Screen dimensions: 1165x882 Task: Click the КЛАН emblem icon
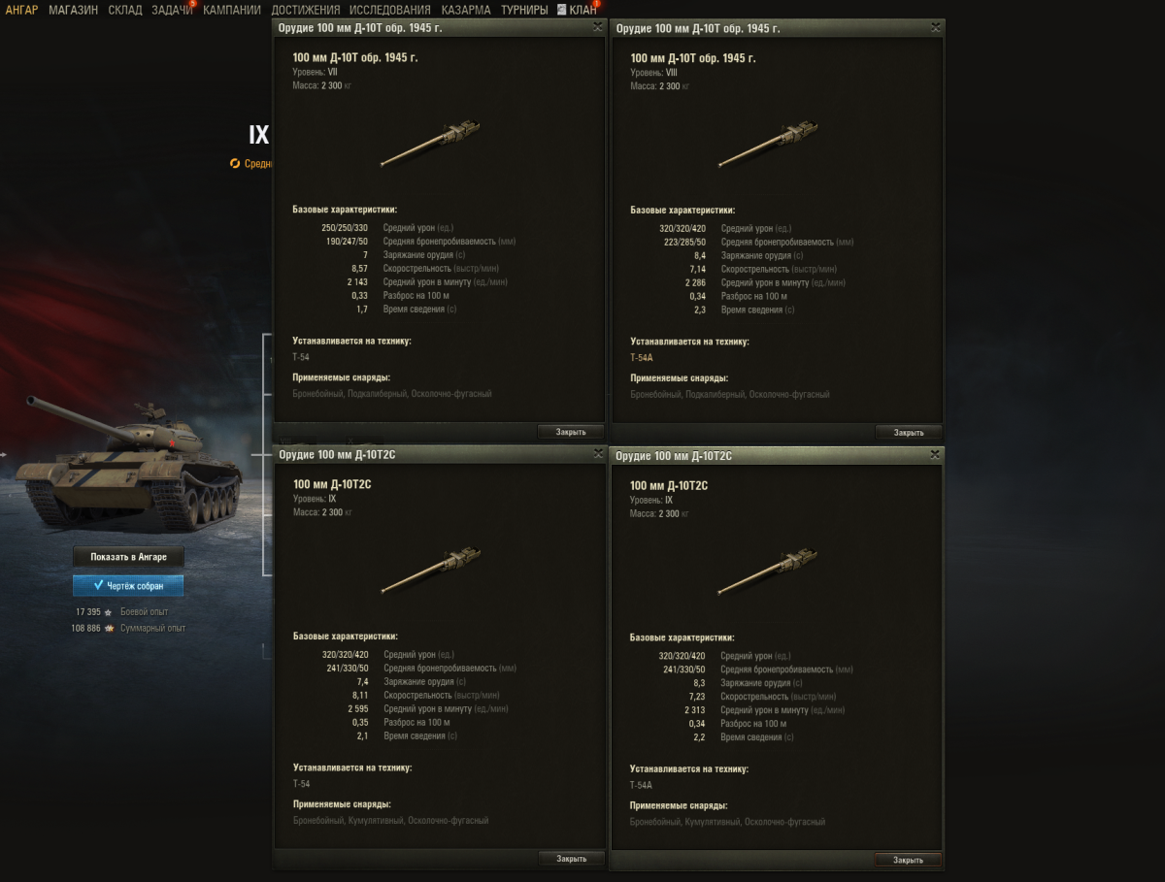tap(562, 10)
